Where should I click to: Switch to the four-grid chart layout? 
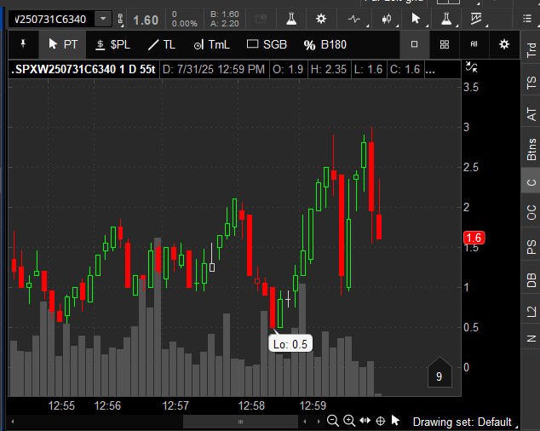[445, 44]
